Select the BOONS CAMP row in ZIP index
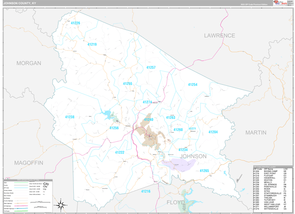 tap(272, 171)
